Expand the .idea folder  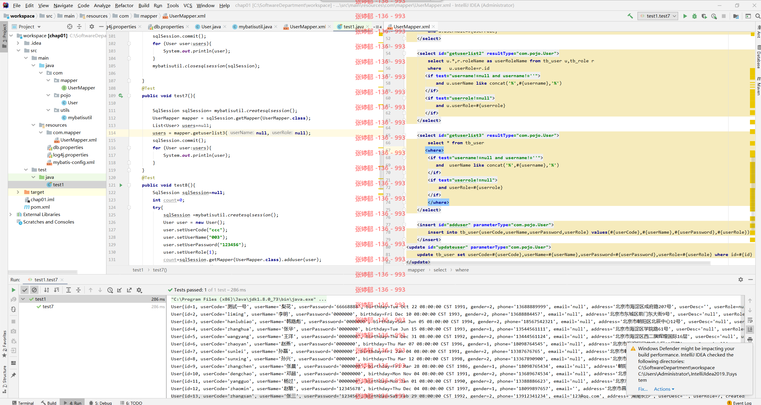[x=18, y=43]
